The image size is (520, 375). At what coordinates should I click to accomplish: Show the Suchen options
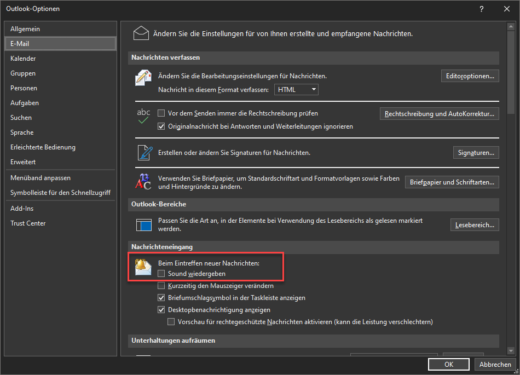(61, 117)
